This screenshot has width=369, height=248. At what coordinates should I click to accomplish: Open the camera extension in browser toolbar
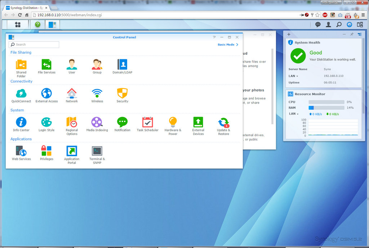(x=340, y=15)
